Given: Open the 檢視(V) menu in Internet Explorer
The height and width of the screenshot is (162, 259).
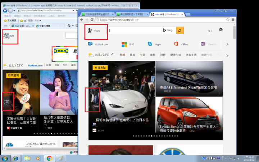Looking at the screenshot, I should tap(27, 16).
